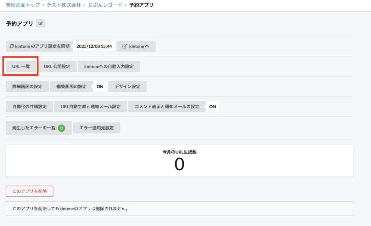Navigate to 管理画面トップ via breadcrumb
This screenshot has height=226, width=371.
click(19, 5)
